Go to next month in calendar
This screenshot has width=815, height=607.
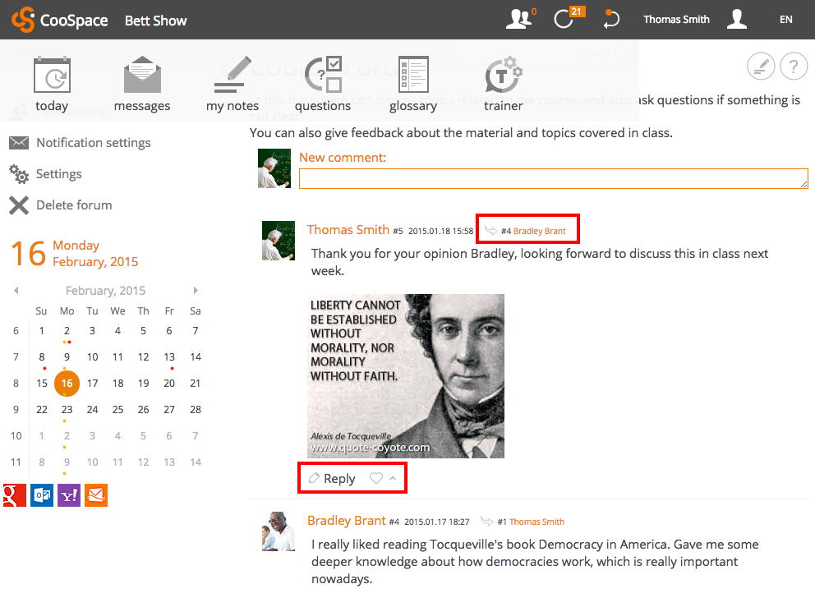click(196, 291)
